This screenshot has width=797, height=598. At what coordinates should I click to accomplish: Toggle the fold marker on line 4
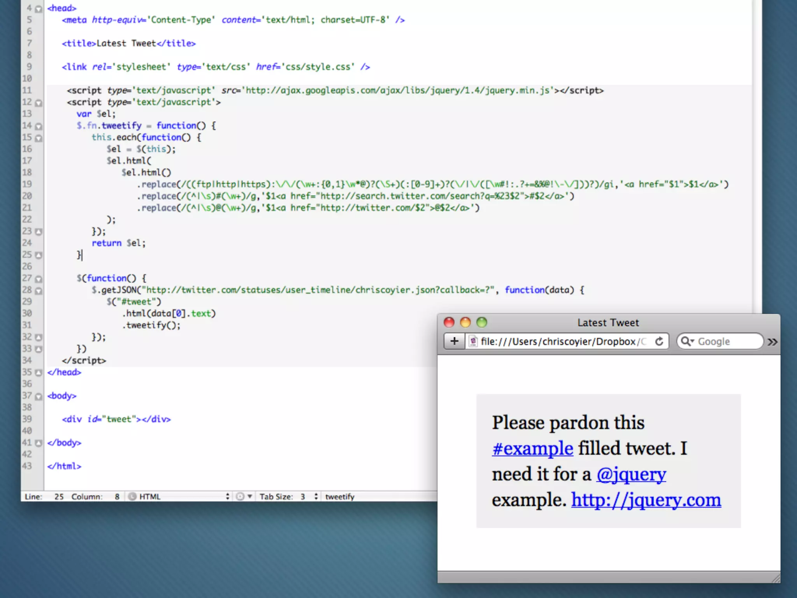[39, 9]
